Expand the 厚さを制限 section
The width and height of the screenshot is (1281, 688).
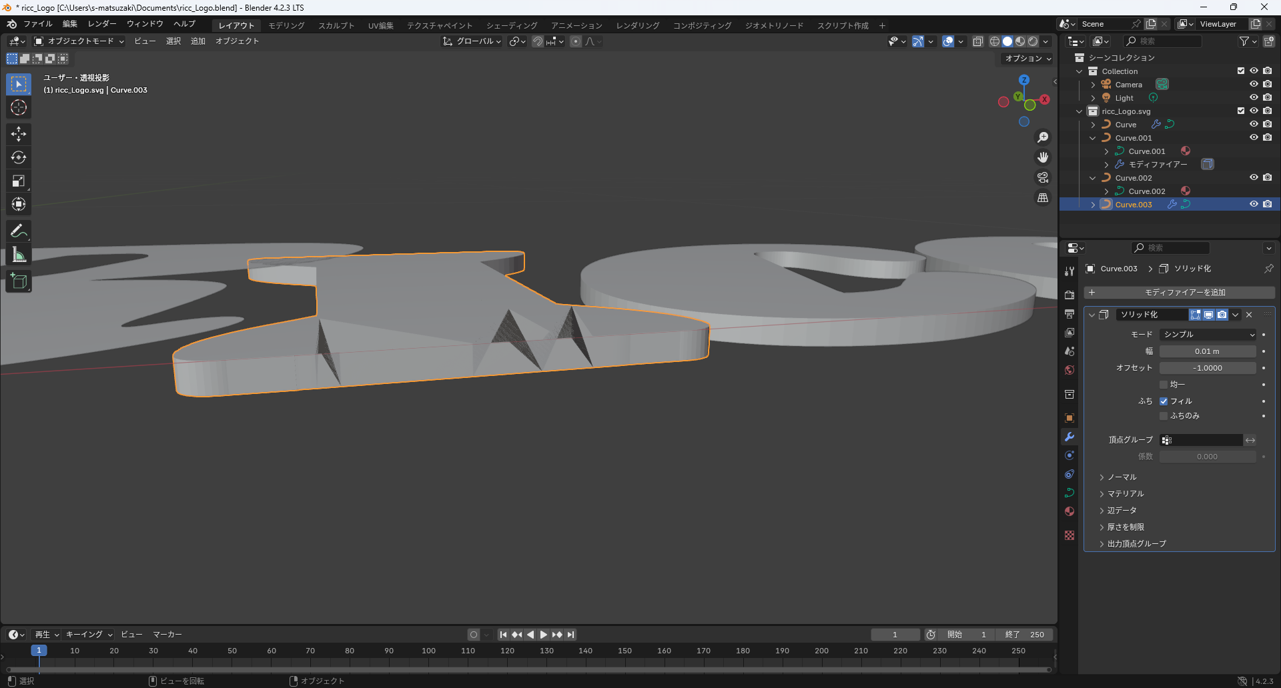[x=1125, y=527]
